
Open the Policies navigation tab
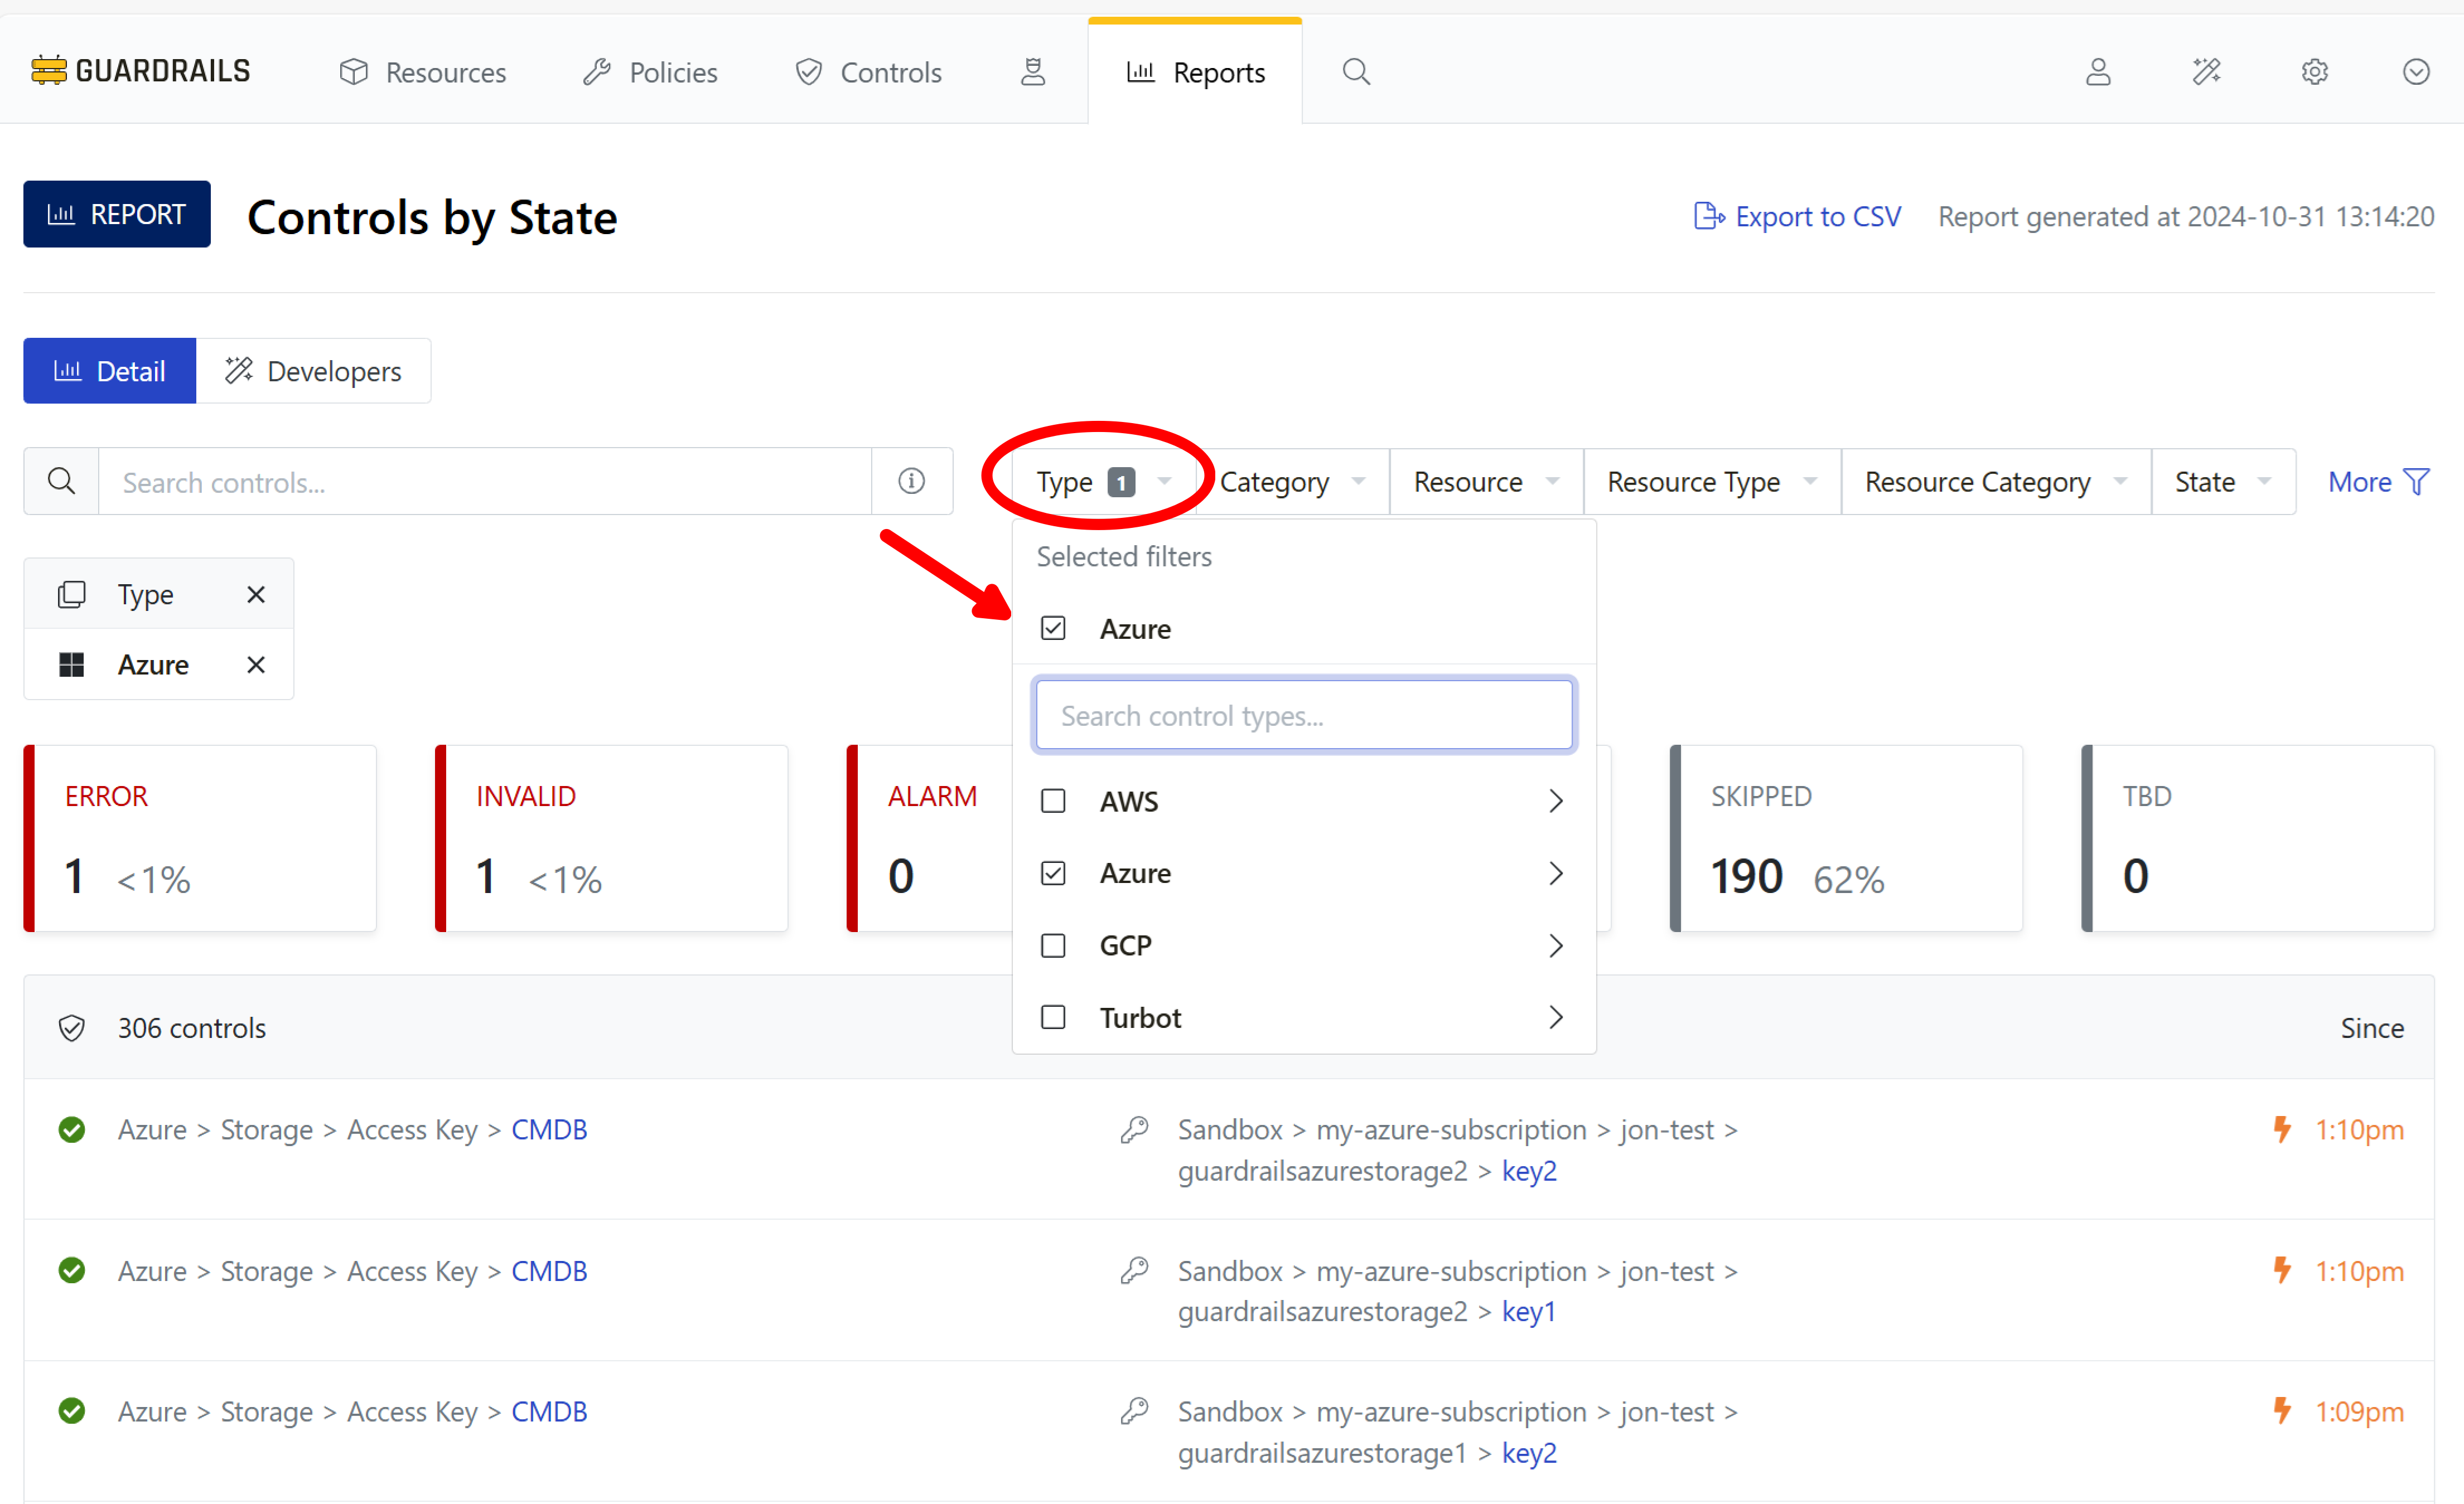(x=651, y=72)
